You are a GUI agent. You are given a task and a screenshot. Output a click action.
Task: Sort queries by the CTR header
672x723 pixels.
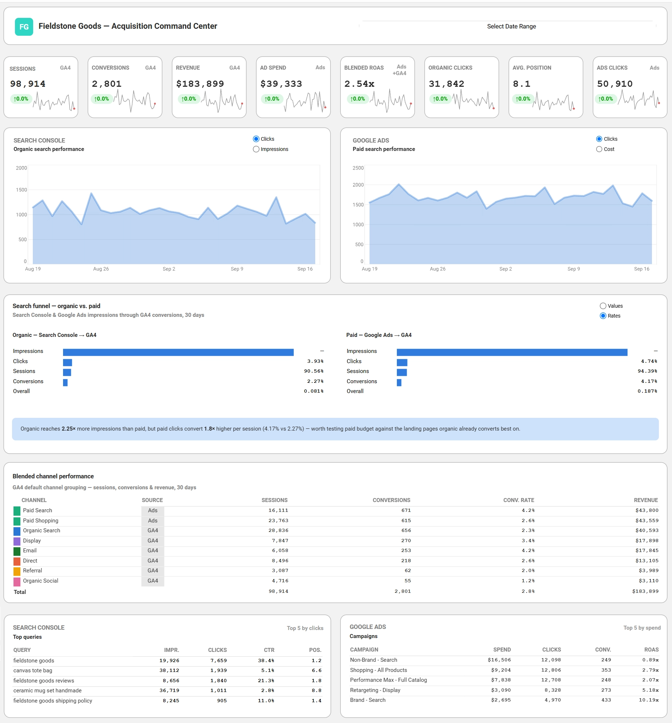pos(269,650)
